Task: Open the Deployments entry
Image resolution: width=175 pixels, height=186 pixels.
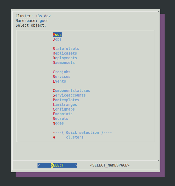Action: point(65,58)
